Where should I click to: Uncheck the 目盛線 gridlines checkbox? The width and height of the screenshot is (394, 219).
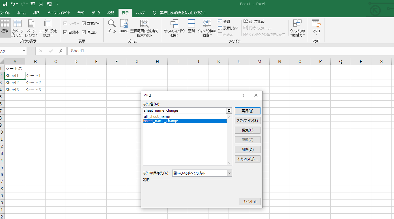[65, 32]
